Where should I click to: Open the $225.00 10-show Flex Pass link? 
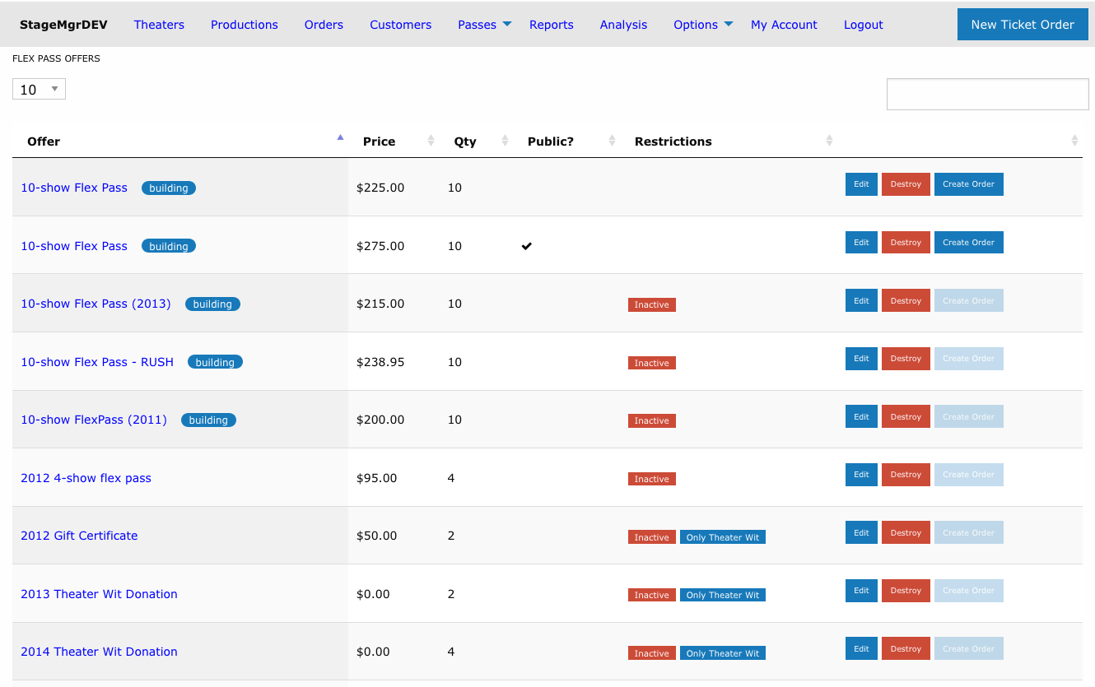click(74, 188)
